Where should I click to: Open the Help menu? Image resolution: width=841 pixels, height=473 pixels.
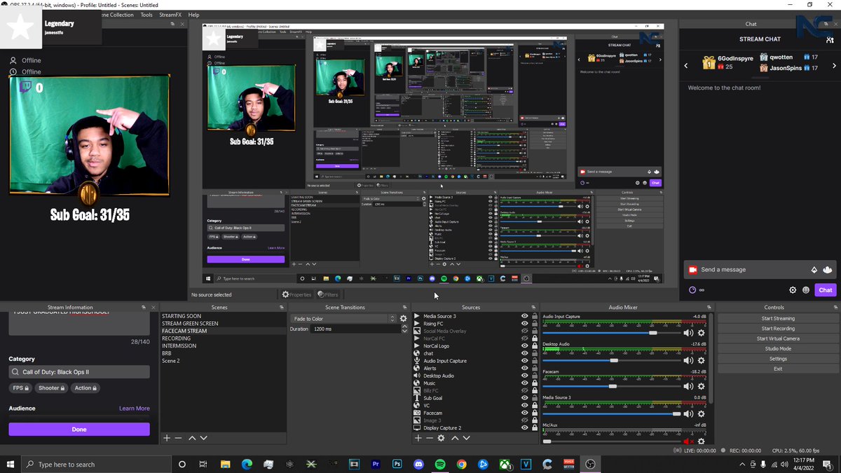tap(193, 15)
